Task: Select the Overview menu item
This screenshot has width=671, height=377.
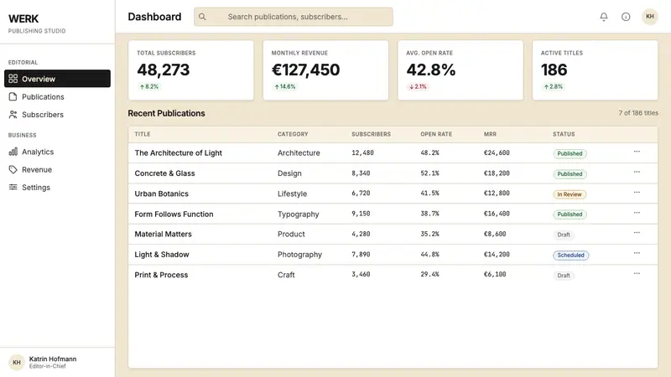Action: (57, 79)
